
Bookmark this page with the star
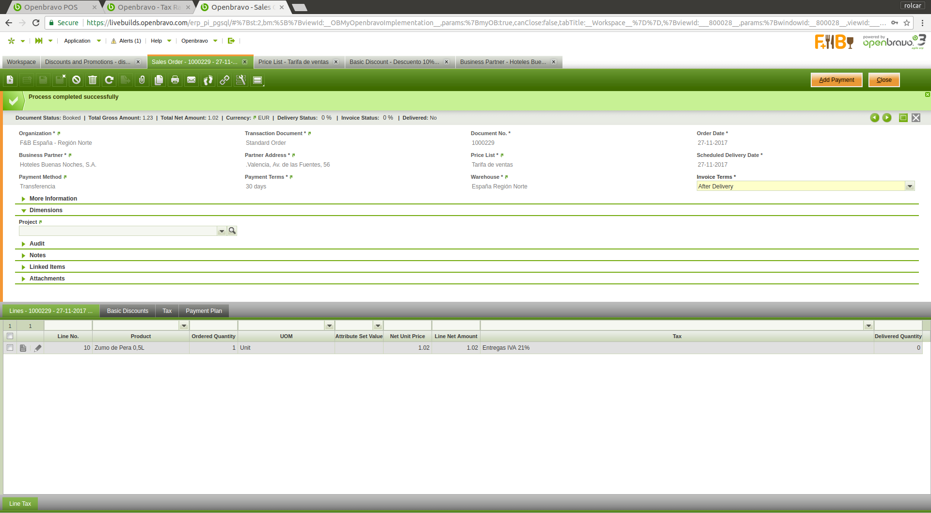coord(907,23)
